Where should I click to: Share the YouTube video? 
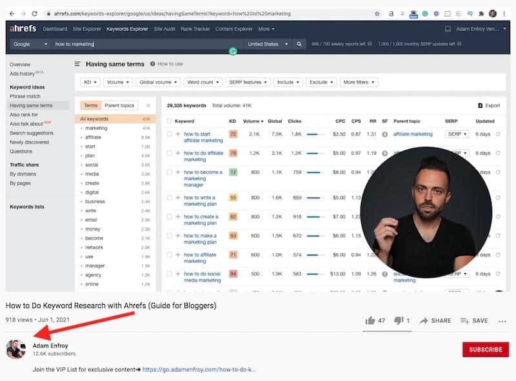(x=436, y=321)
